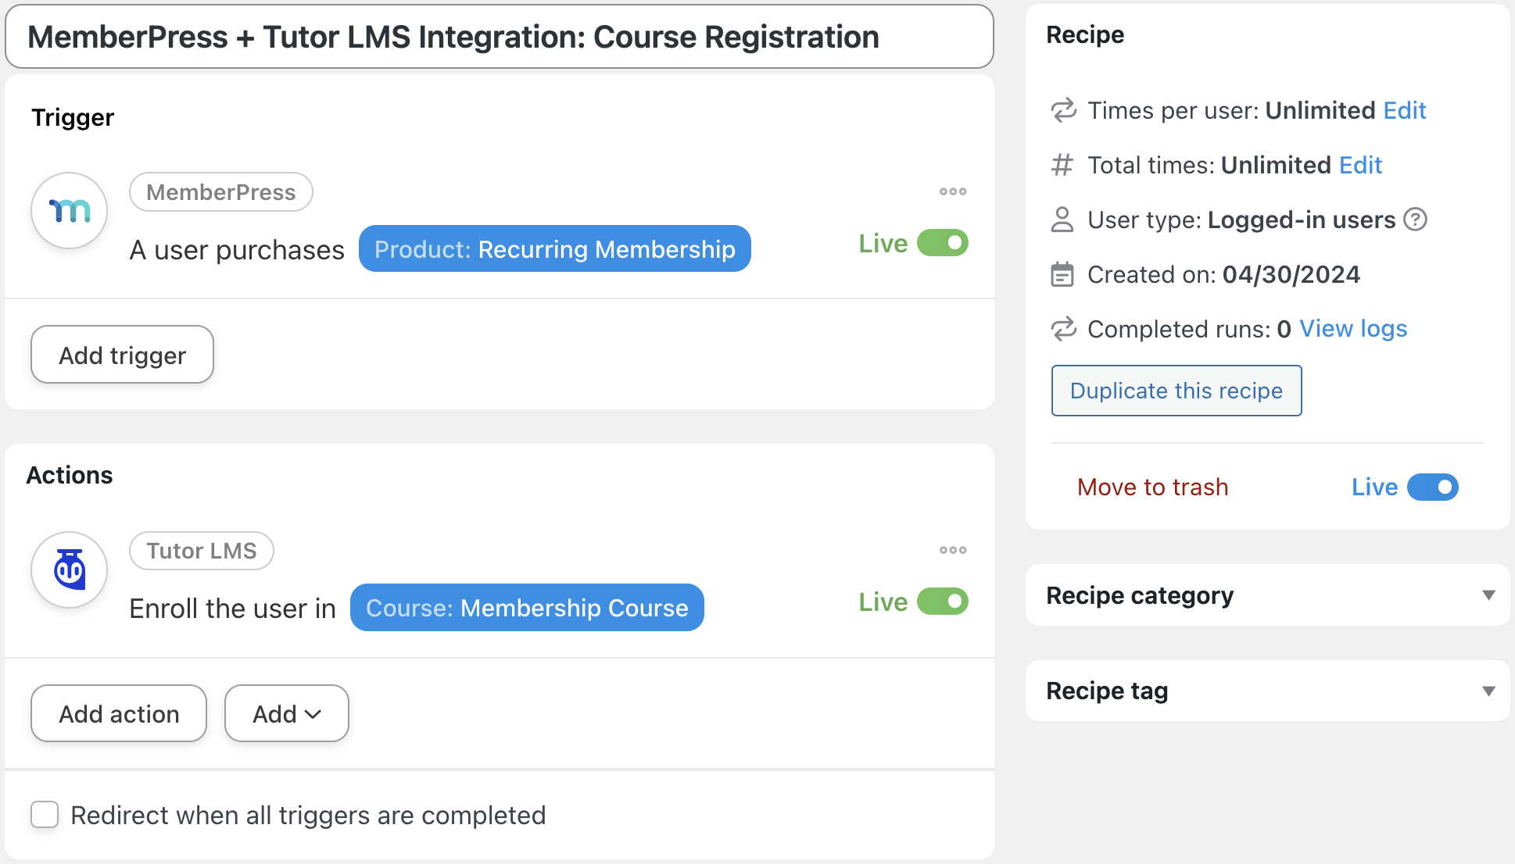Toggle the Tutor LMS action Live switch
Viewport: 1515px width, 864px height.
[x=943, y=602]
